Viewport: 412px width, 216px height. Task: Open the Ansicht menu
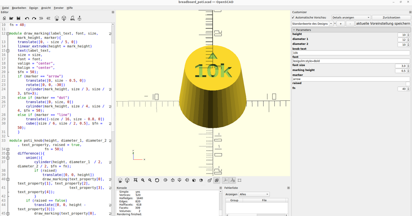[45, 8]
